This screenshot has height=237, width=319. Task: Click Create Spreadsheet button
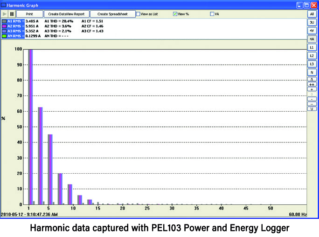pos(112,14)
